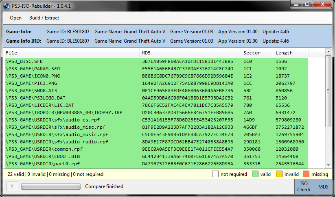Click the Length column header
The height and width of the screenshot is (197, 335).
[290, 53]
